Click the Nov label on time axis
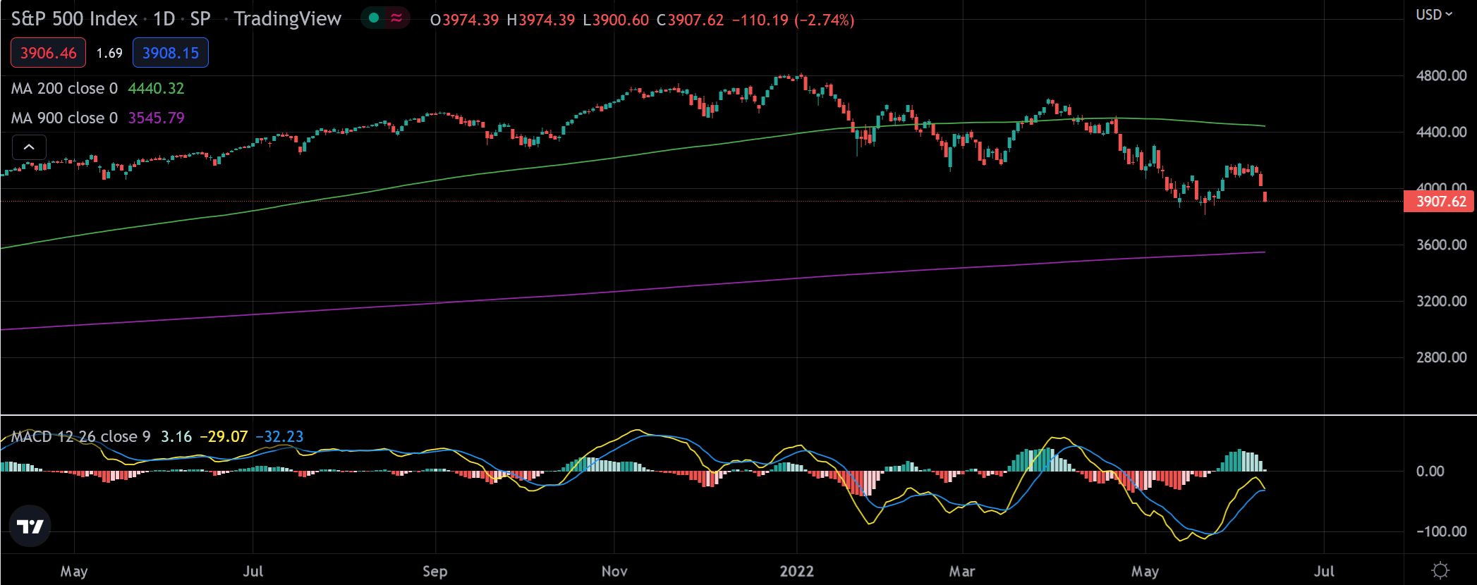The image size is (1477, 585). [614, 572]
